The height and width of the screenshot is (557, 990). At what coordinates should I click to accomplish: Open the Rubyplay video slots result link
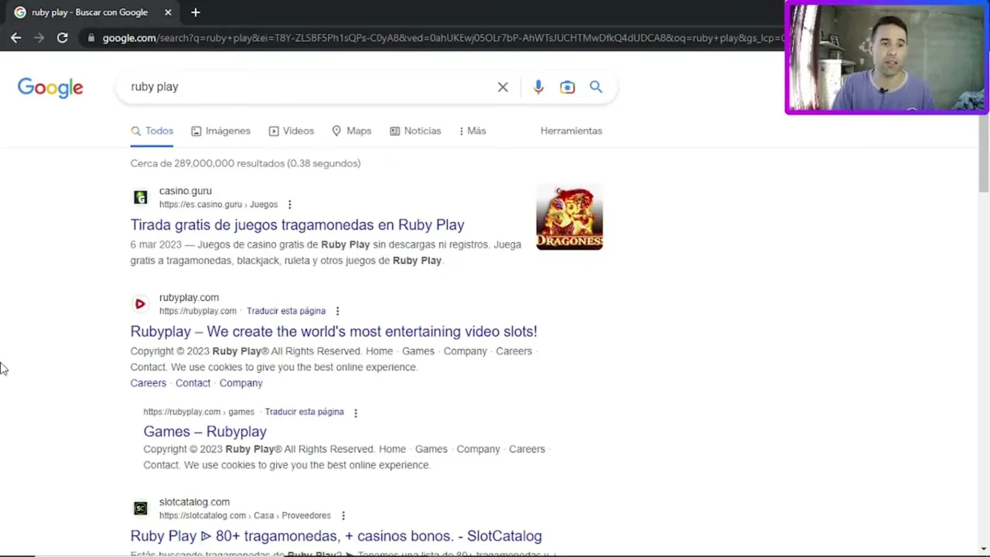point(333,331)
